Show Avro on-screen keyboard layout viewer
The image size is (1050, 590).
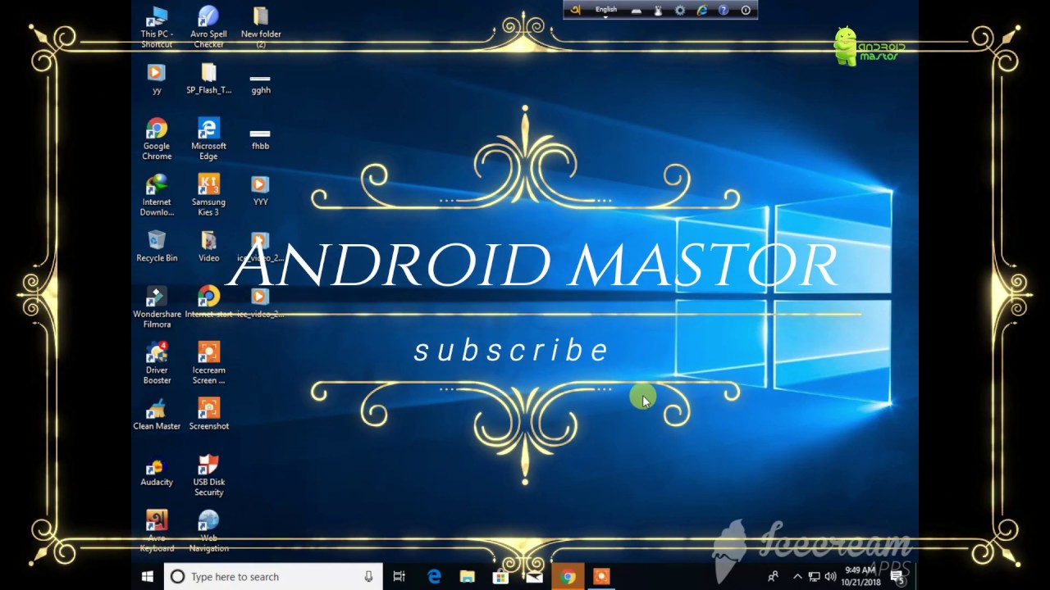pyautogui.click(x=636, y=10)
